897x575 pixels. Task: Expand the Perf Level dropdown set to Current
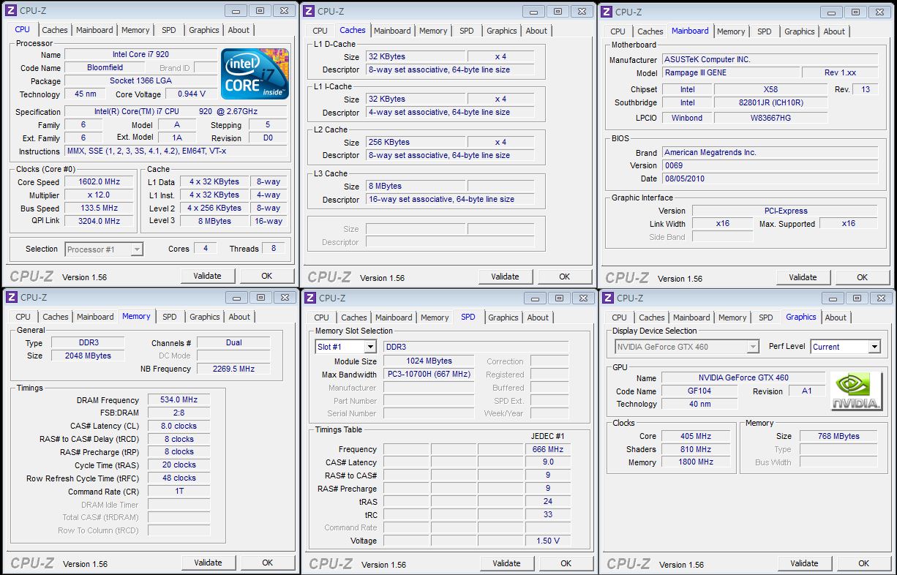click(x=874, y=347)
